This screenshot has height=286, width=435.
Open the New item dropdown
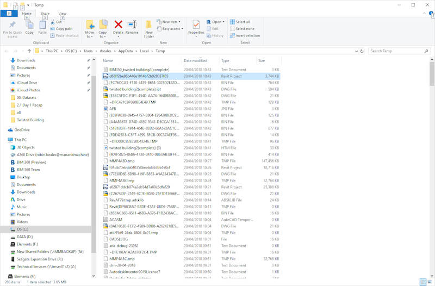pos(169,22)
